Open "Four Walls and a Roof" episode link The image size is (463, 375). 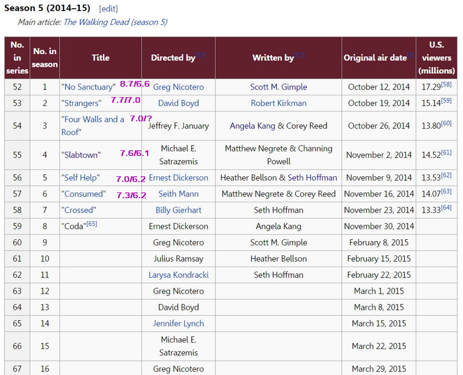[x=93, y=125]
